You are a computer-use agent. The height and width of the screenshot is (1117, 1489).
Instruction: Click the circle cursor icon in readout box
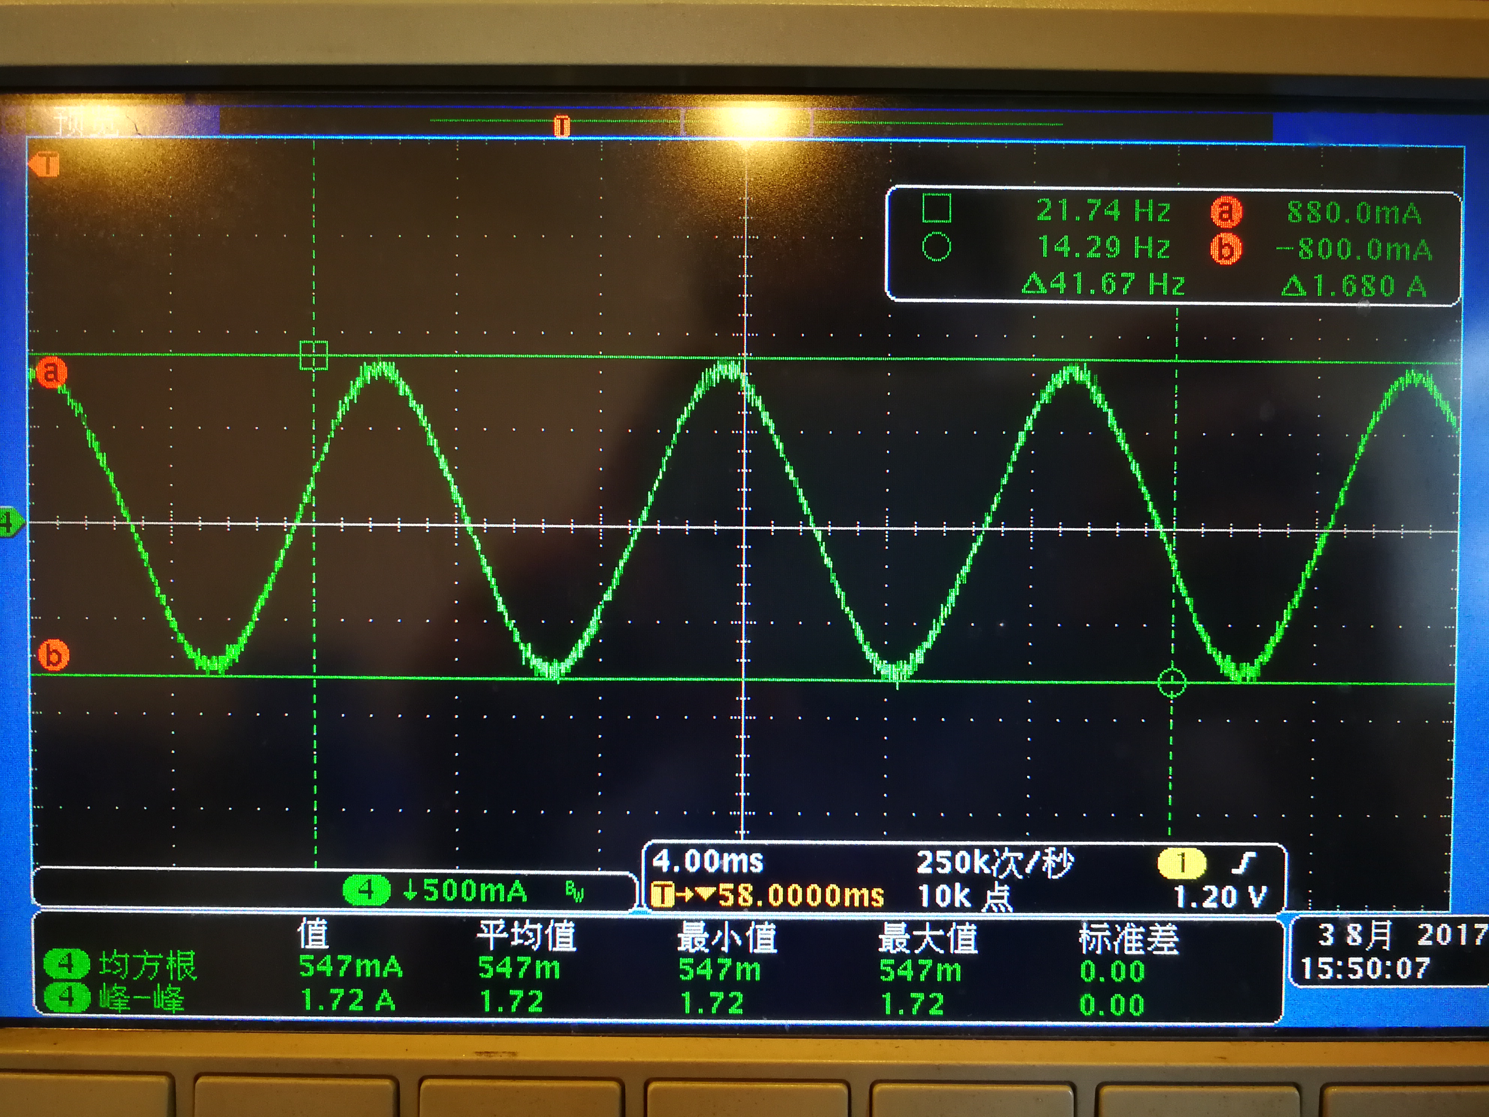click(936, 247)
